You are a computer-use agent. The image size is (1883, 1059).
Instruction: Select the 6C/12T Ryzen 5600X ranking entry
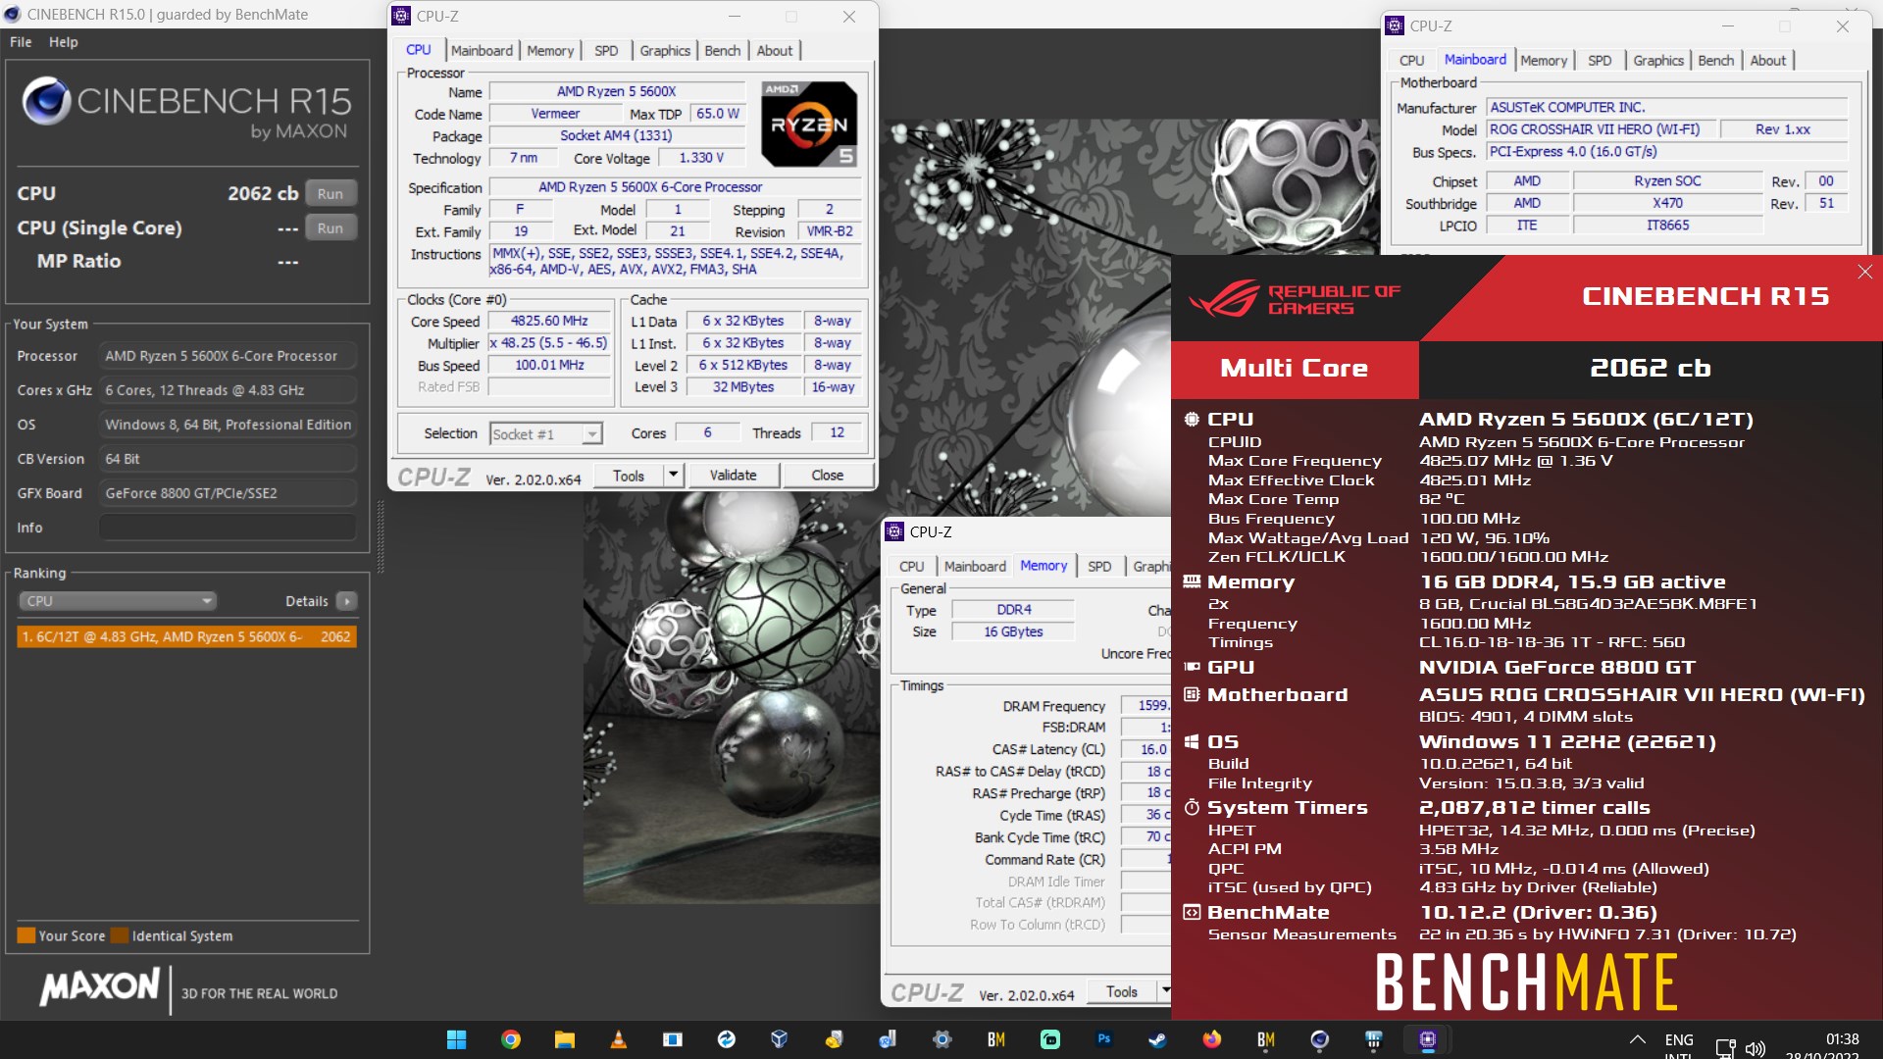tap(186, 636)
